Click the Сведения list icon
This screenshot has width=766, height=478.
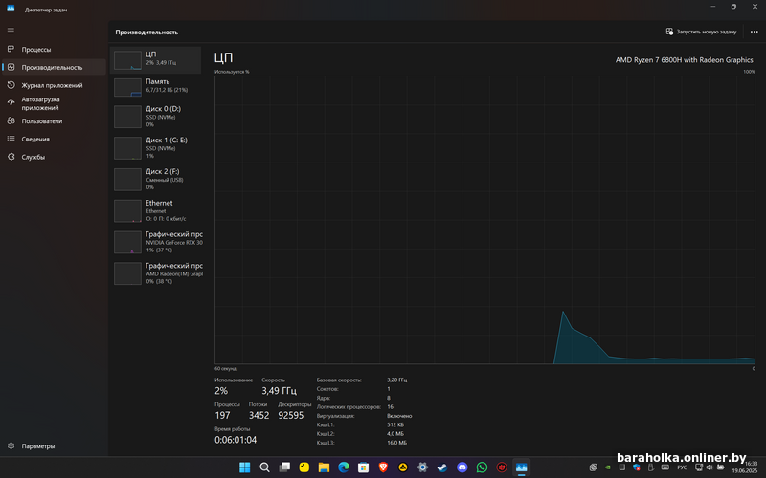click(x=11, y=139)
